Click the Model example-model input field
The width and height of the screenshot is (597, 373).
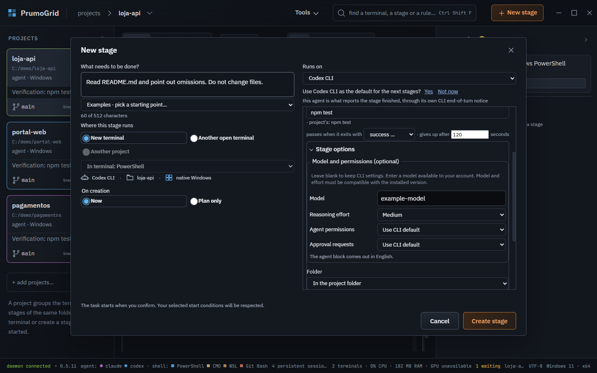click(x=442, y=198)
